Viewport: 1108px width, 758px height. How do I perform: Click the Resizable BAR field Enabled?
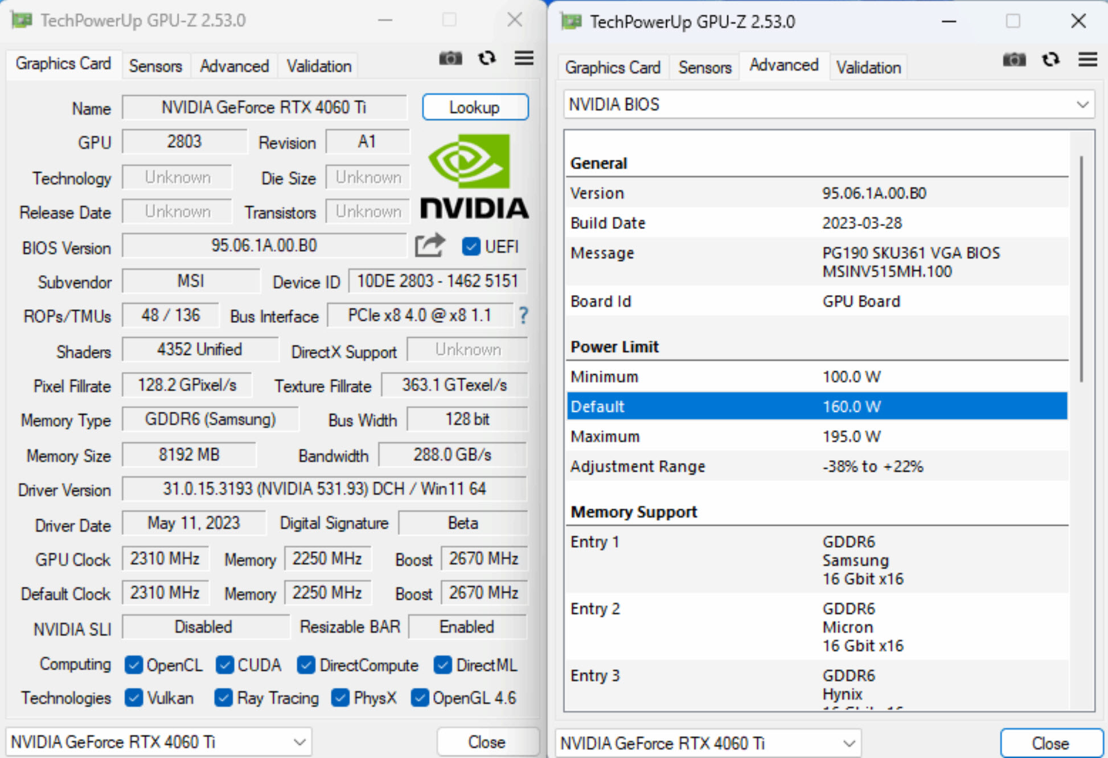(x=467, y=626)
